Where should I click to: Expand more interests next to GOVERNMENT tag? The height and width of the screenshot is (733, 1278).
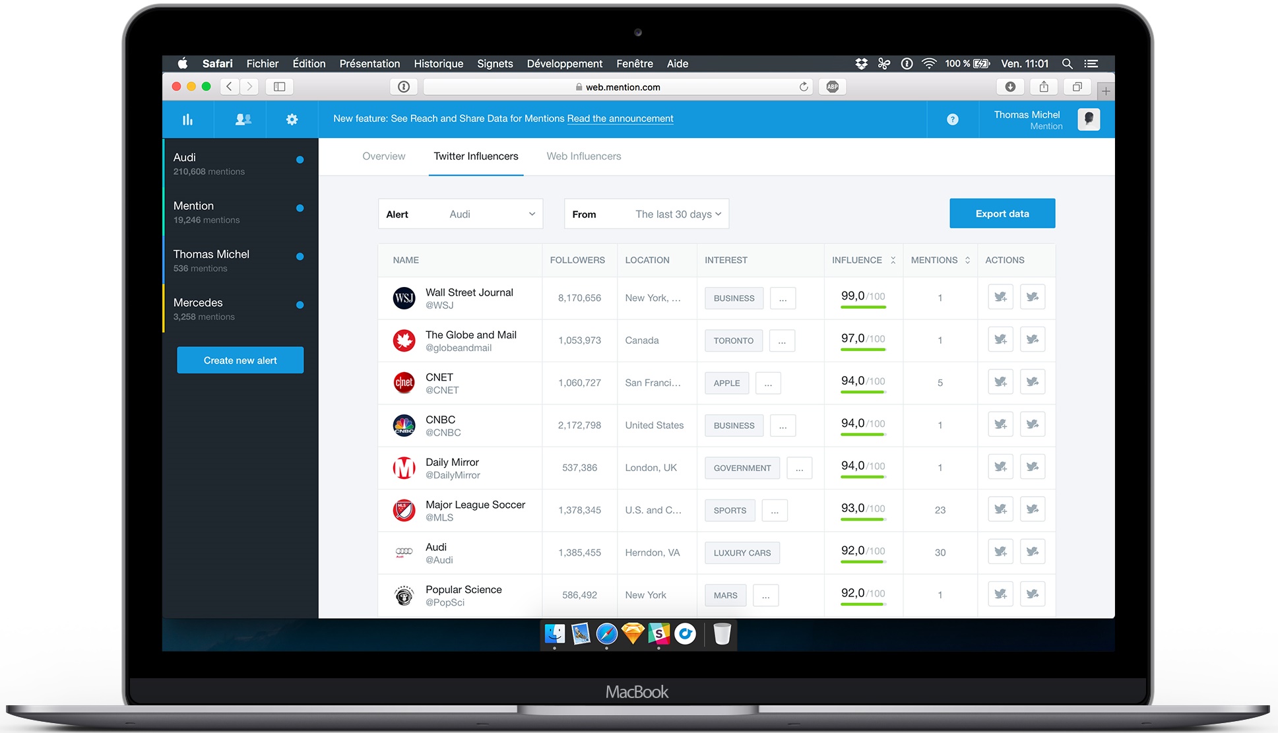tap(799, 468)
